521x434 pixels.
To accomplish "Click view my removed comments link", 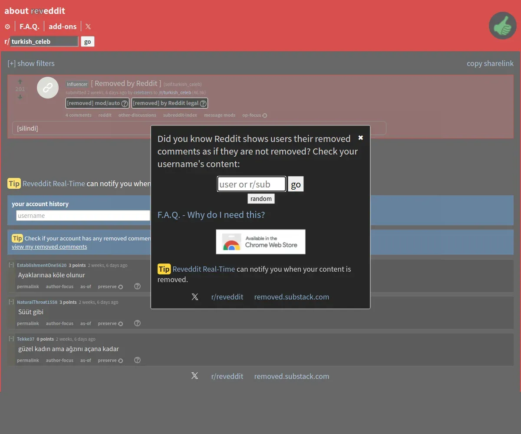I will pyautogui.click(x=49, y=247).
